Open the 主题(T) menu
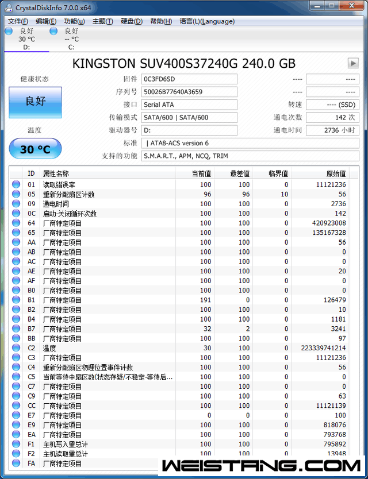This screenshot has height=479, width=368. 103,21
